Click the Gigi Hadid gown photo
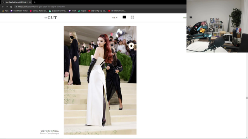Viewport: 248px width, 139px height. tap(100, 80)
